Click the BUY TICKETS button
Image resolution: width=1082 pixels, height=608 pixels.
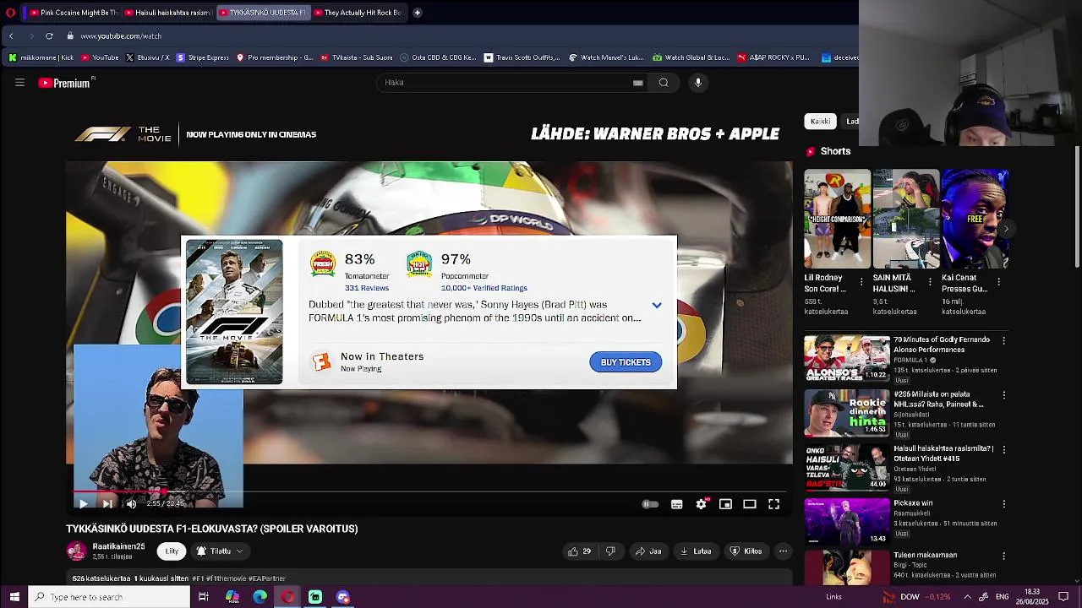click(626, 362)
